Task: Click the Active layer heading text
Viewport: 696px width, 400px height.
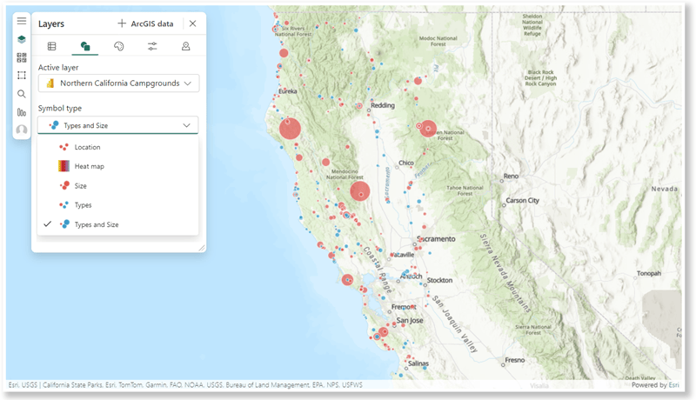Action: [x=58, y=68]
